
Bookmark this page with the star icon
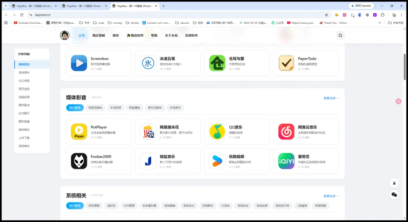click(326, 15)
